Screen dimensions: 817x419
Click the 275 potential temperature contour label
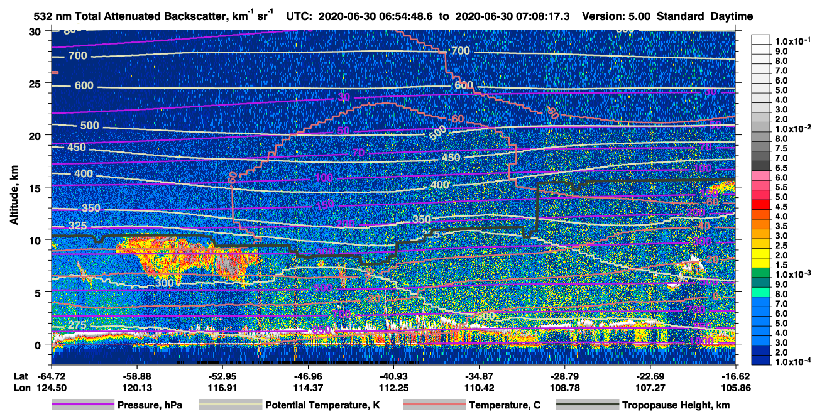click(x=77, y=325)
